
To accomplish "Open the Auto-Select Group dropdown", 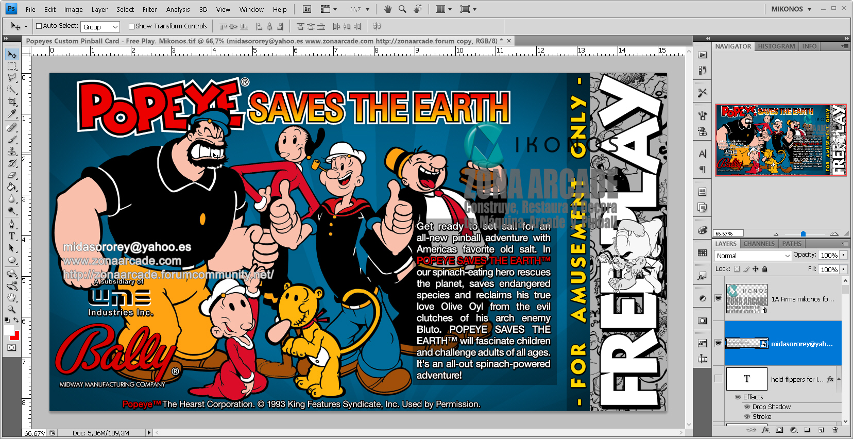I will (x=100, y=27).
